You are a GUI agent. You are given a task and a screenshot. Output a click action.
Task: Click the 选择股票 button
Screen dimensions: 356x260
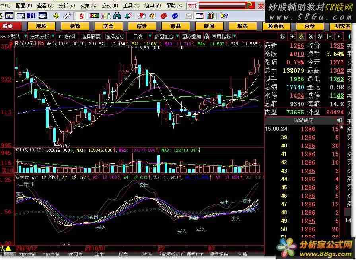91,36
